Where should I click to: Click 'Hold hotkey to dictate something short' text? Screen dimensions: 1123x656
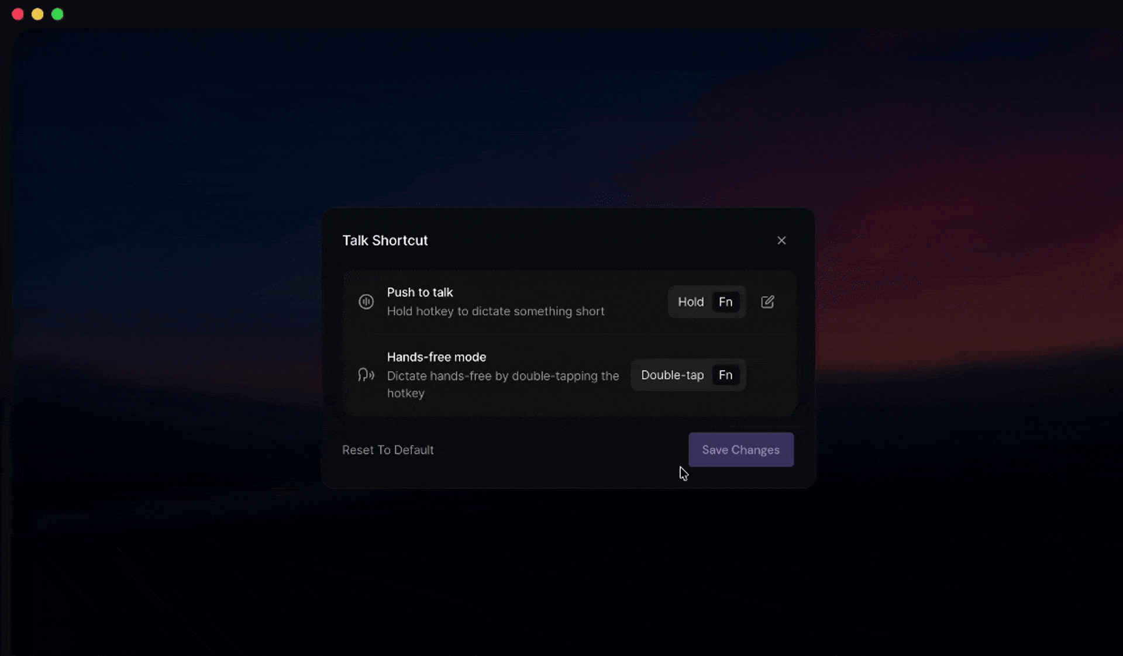[495, 311]
